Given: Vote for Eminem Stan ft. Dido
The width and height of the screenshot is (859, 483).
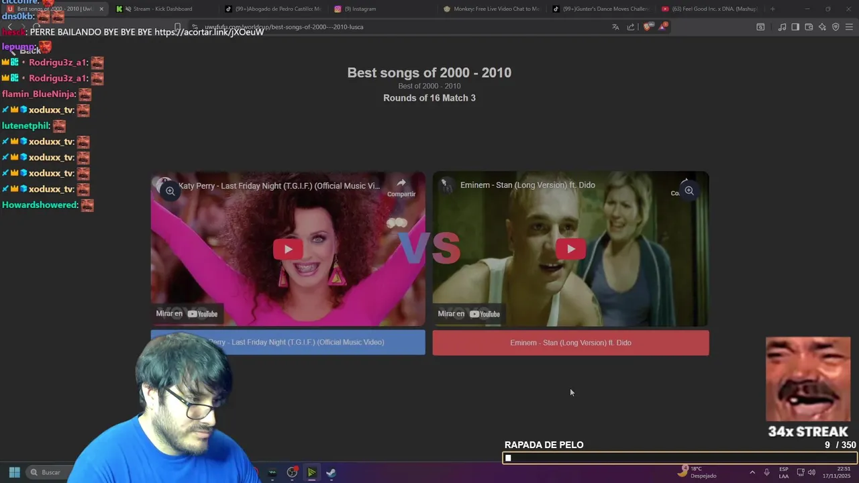Looking at the screenshot, I should (x=570, y=343).
